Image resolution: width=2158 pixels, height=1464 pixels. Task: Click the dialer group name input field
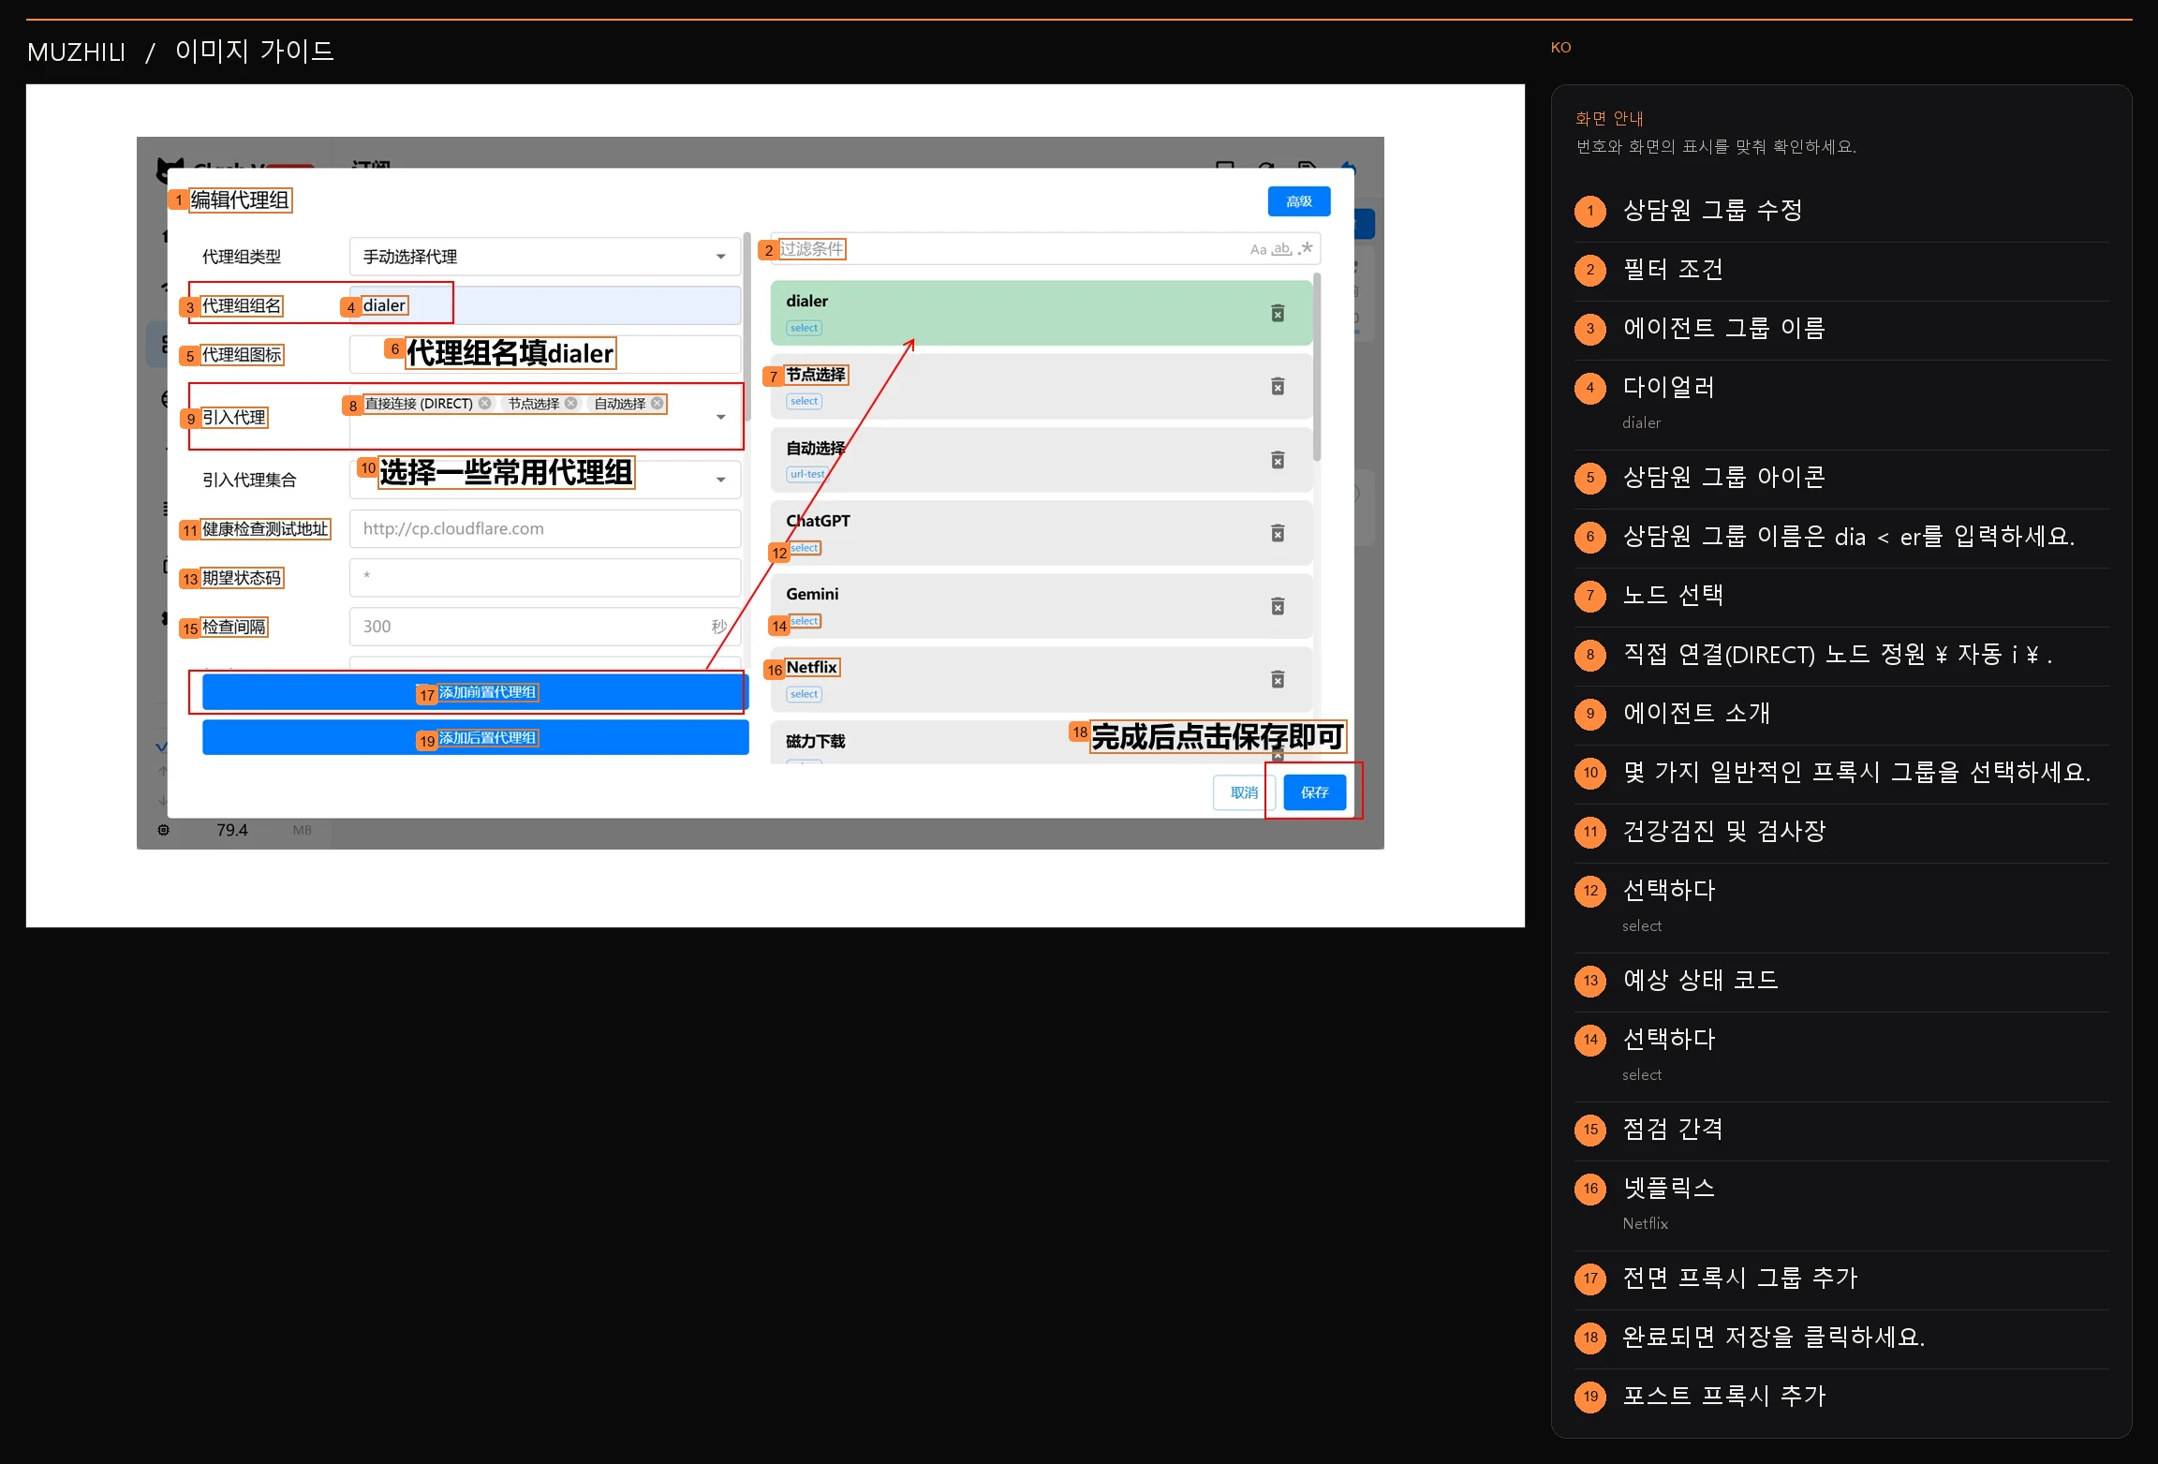pyautogui.click(x=545, y=305)
